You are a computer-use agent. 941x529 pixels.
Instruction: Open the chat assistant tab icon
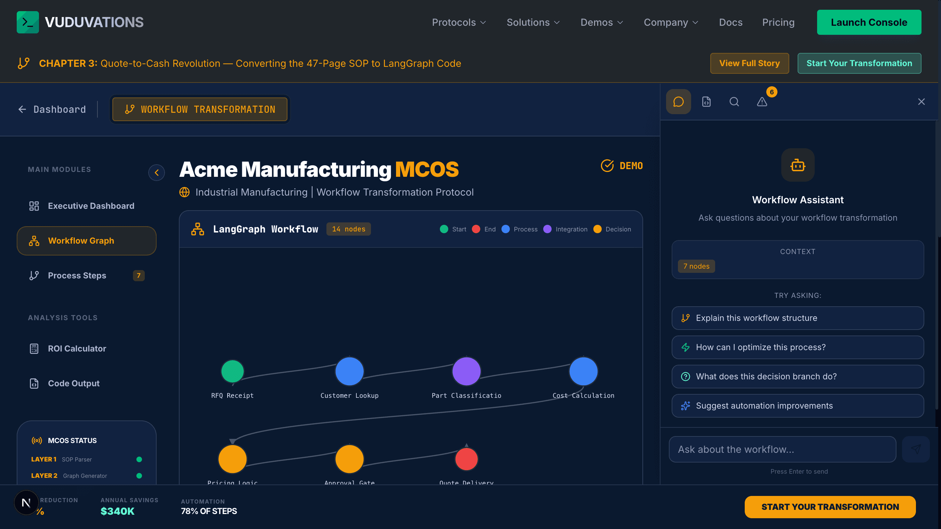(678, 102)
